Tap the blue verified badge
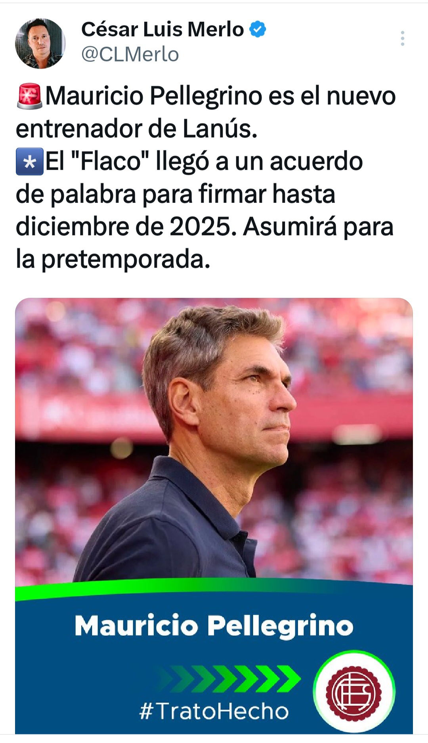 point(258,30)
